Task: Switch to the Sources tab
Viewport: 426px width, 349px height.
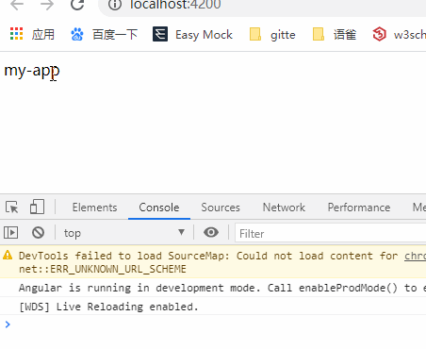Action: tap(221, 208)
